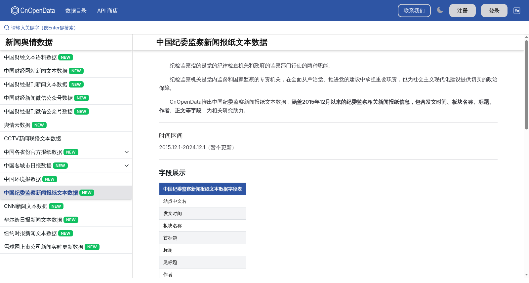Open 中国财经报刊新闻文本数据 entry
The width and height of the screenshot is (529, 283).
pyautogui.click(x=66, y=84)
